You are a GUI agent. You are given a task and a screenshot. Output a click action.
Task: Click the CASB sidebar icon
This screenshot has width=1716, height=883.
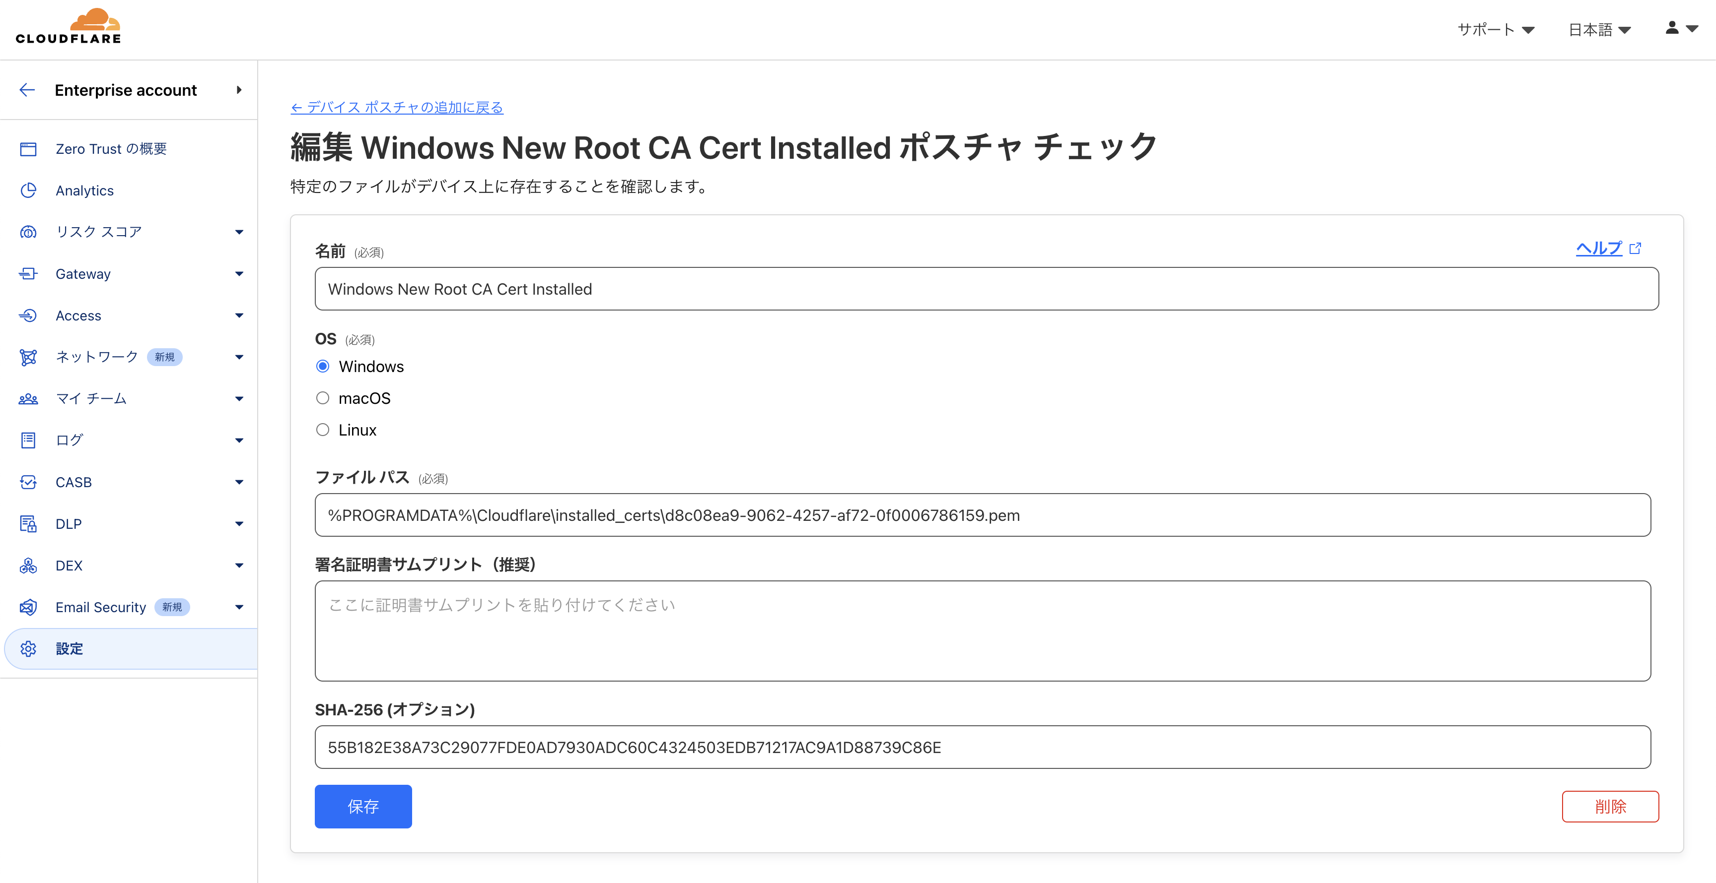(x=28, y=482)
